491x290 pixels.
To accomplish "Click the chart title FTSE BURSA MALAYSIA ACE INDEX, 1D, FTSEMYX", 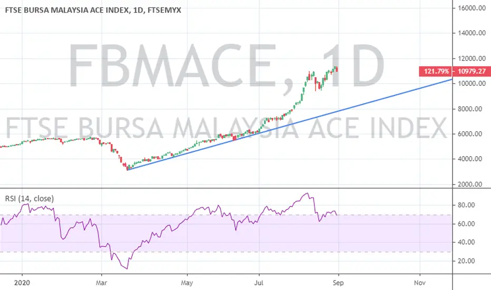I will 93,10.
